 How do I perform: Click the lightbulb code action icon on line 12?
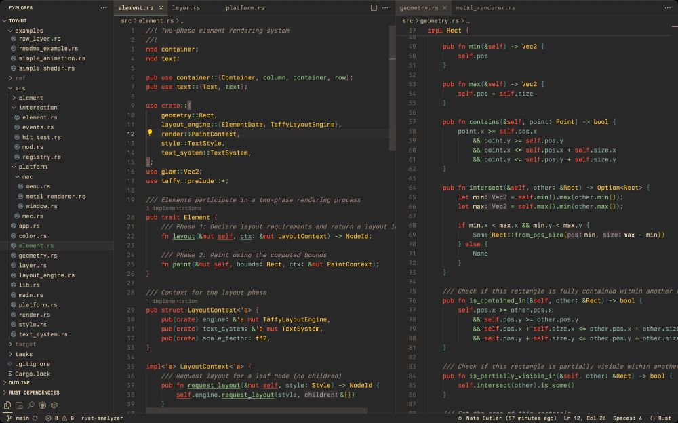tap(150, 134)
